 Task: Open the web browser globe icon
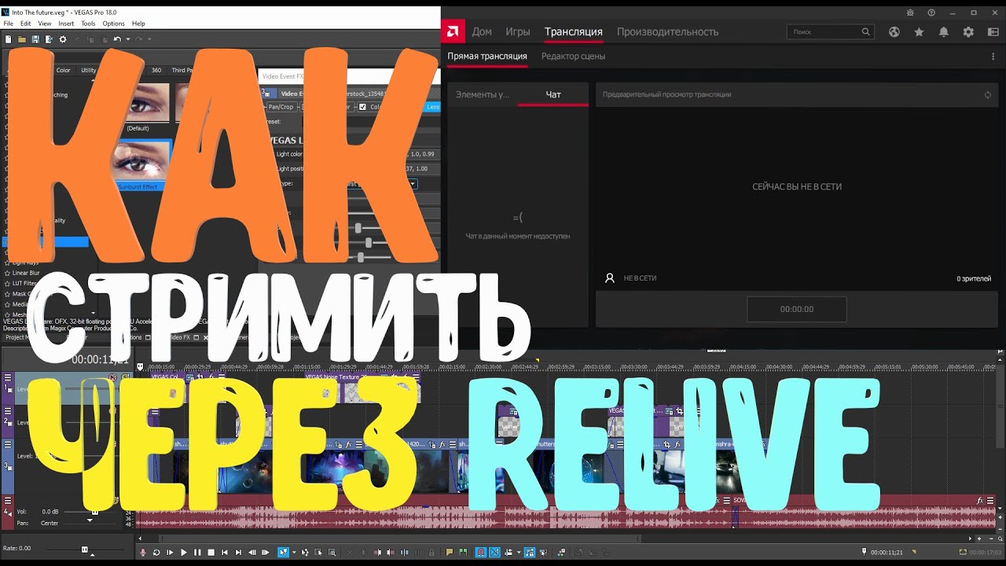coord(894,31)
